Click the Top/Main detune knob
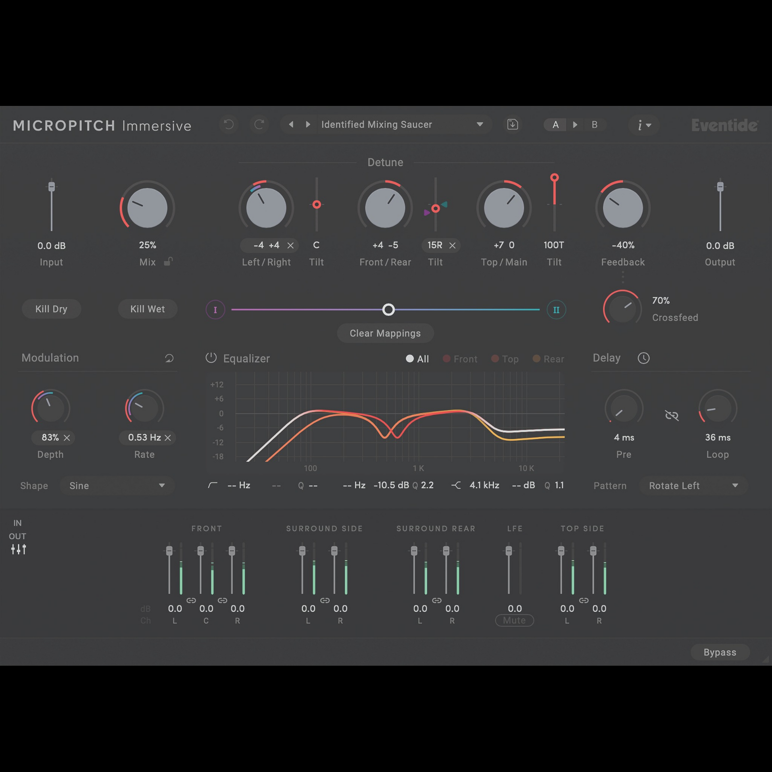The height and width of the screenshot is (772, 772). tap(504, 208)
